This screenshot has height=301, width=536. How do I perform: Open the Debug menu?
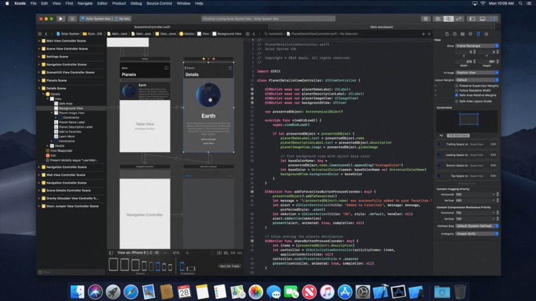tap(136, 4)
